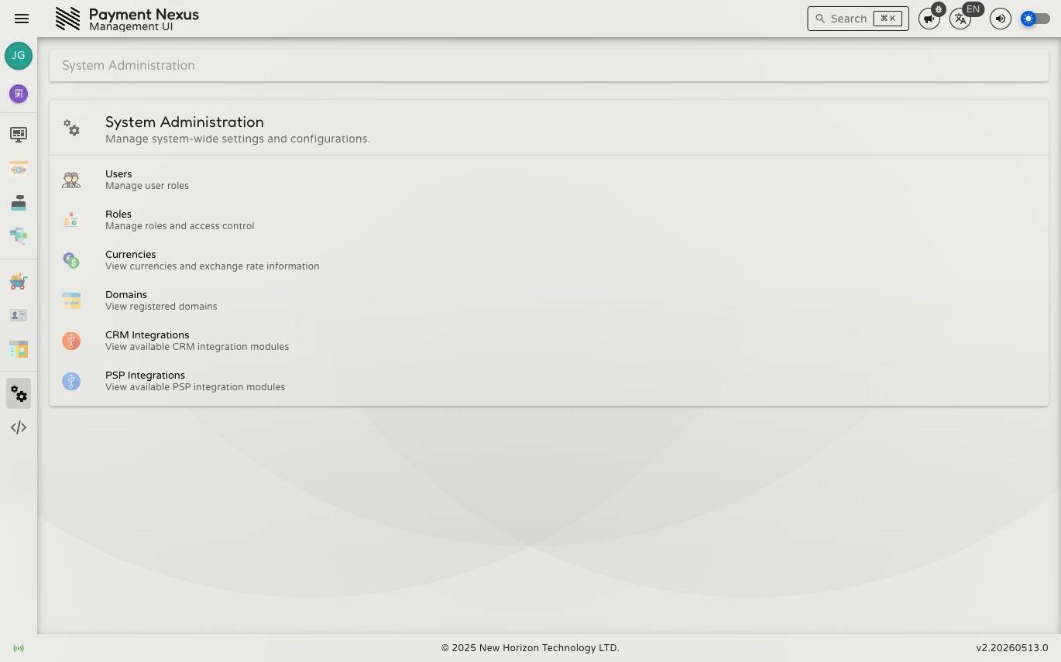Click the blue PSP Integrations icon

click(71, 381)
